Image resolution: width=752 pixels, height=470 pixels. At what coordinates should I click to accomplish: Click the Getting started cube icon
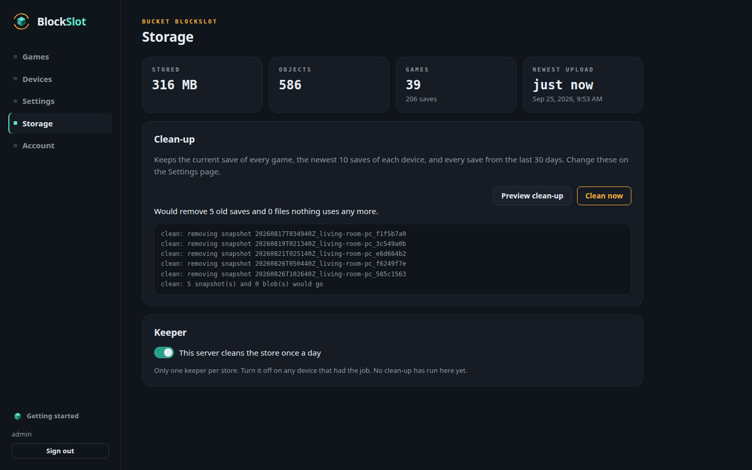[x=18, y=416]
